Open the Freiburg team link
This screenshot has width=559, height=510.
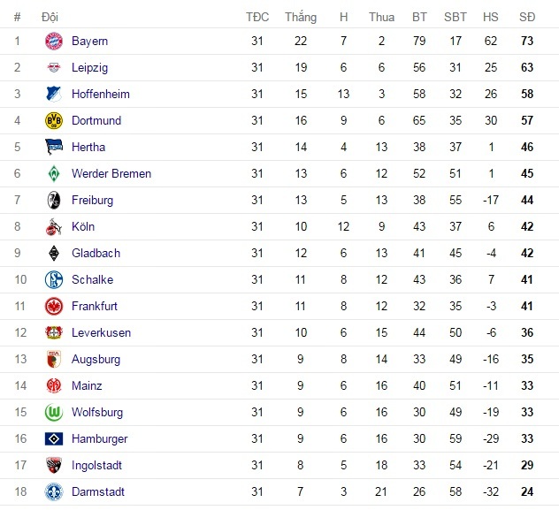coord(92,200)
